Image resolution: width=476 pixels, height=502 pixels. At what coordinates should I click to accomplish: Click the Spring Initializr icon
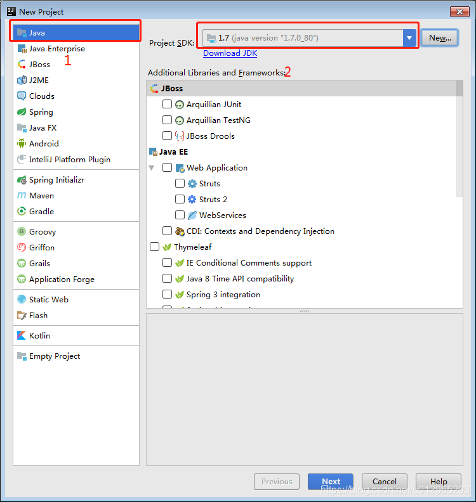22,180
